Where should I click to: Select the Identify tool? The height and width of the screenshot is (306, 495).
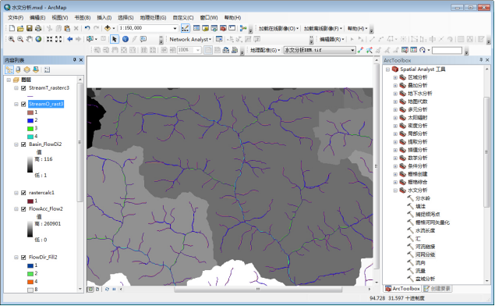[126, 39]
